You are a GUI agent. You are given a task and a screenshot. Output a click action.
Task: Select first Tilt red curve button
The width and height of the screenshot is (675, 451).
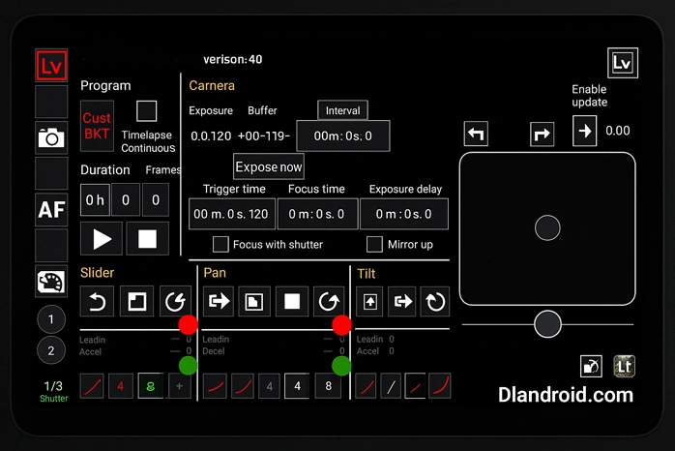pyautogui.click(x=367, y=386)
